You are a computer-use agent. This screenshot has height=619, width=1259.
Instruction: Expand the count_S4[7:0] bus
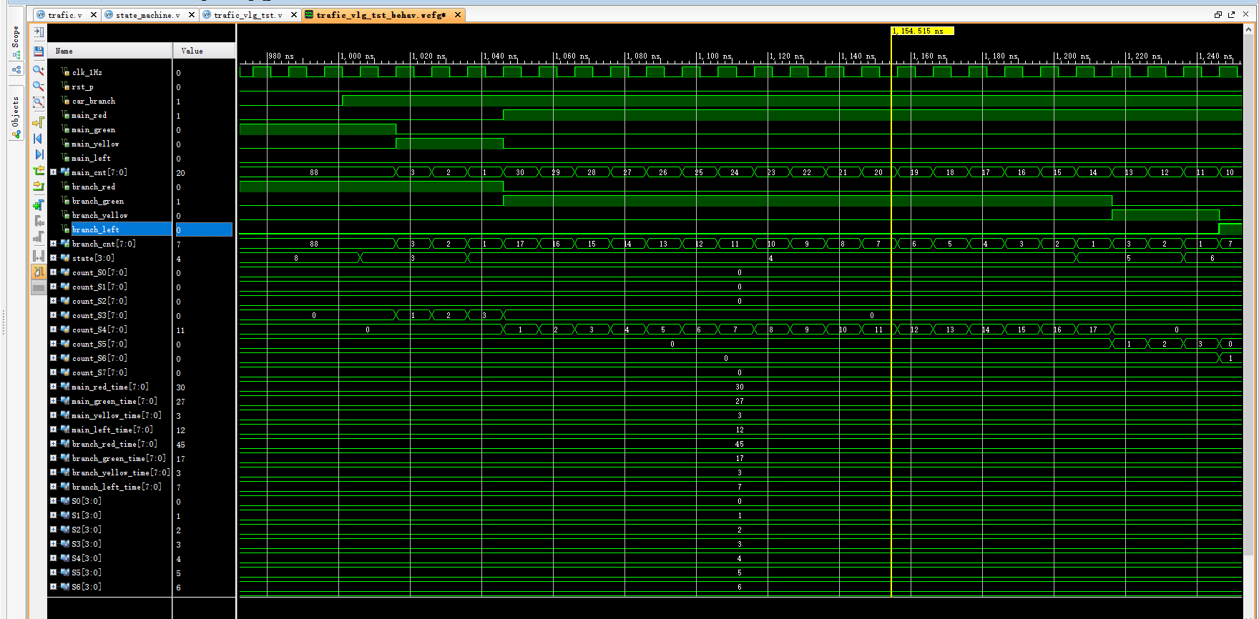[53, 330]
